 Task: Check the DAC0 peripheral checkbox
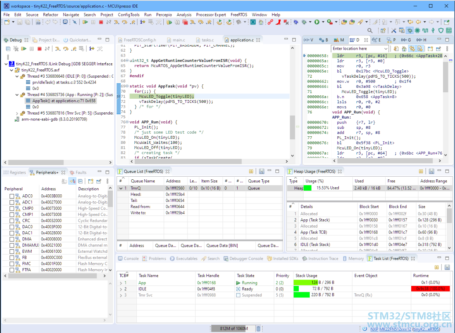click(12, 227)
